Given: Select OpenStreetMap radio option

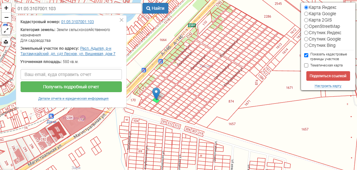Looking at the screenshot, I should (306, 27).
